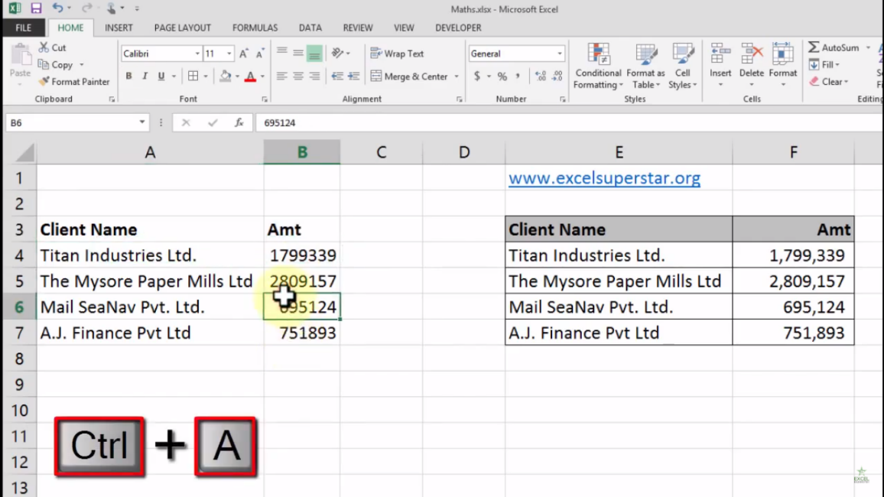Open www.excelsuperstar.org hyperlink
Image resolution: width=884 pixels, height=497 pixels.
click(x=604, y=178)
